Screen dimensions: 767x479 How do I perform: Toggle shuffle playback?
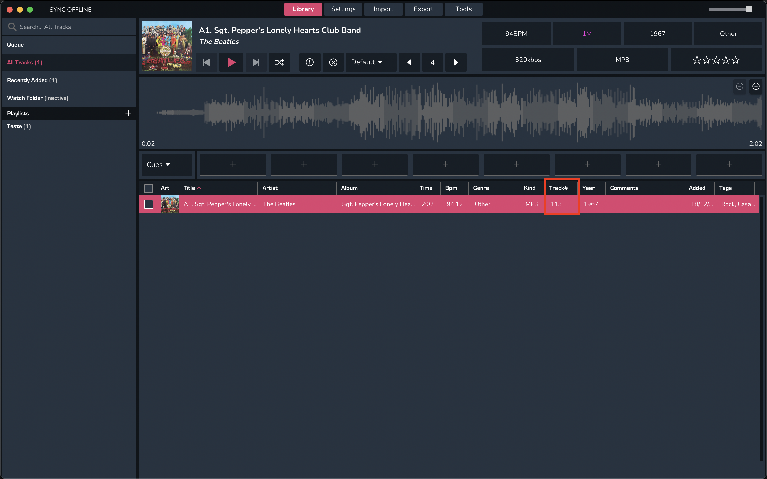point(279,62)
